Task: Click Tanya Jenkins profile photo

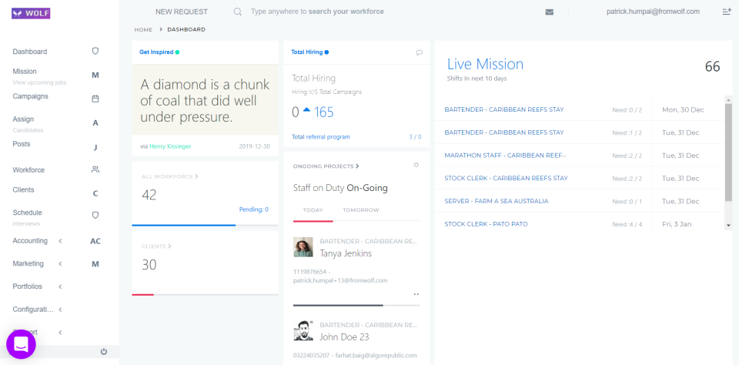Action: click(303, 246)
